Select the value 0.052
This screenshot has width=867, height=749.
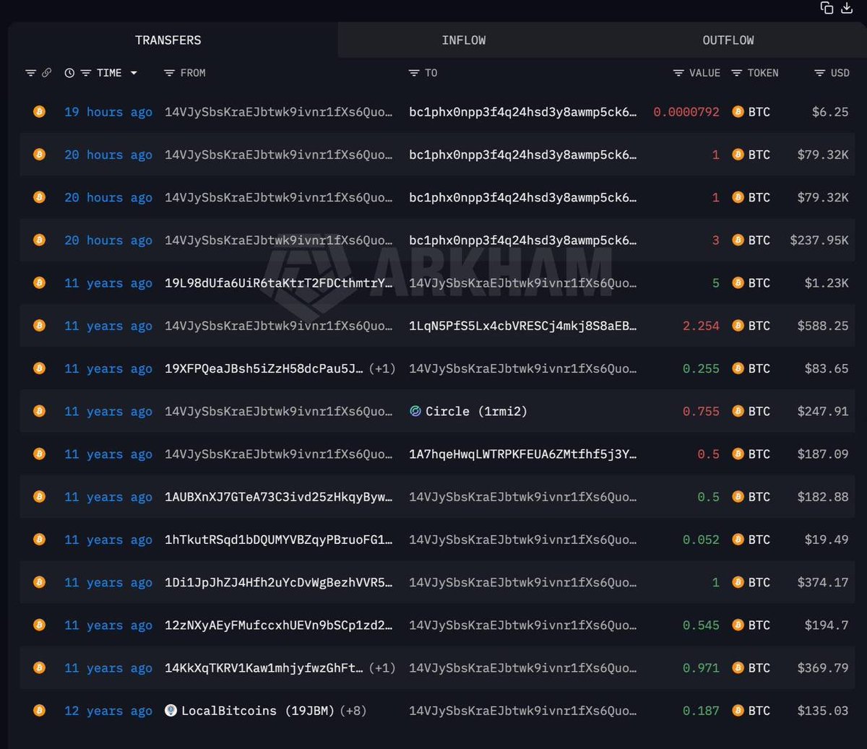[701, 540]
